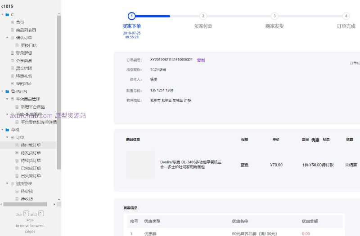The height and width of the screenshot is (236, 360).
Task: Collapse the 管理后台 folder
Action: pyautogui.click(x=2, y=92)
